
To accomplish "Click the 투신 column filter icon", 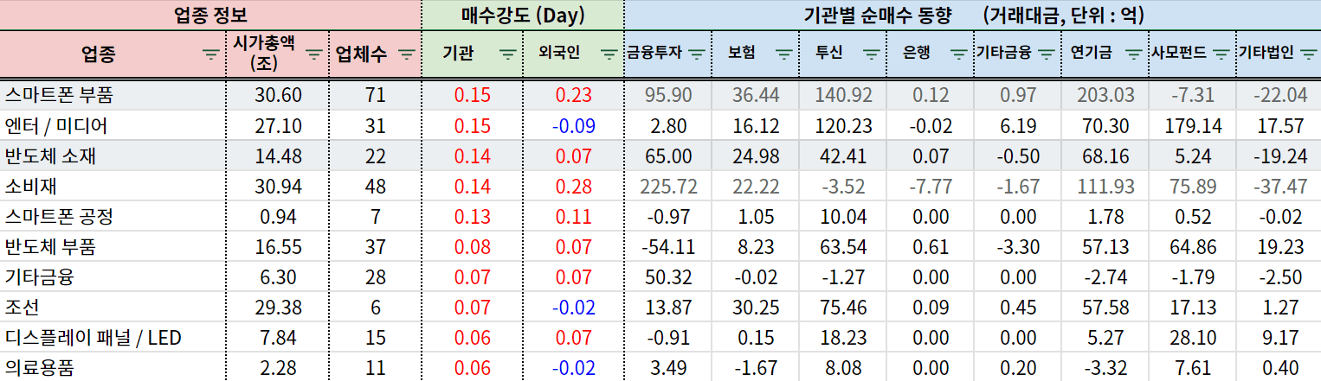I will click(871, 54).
